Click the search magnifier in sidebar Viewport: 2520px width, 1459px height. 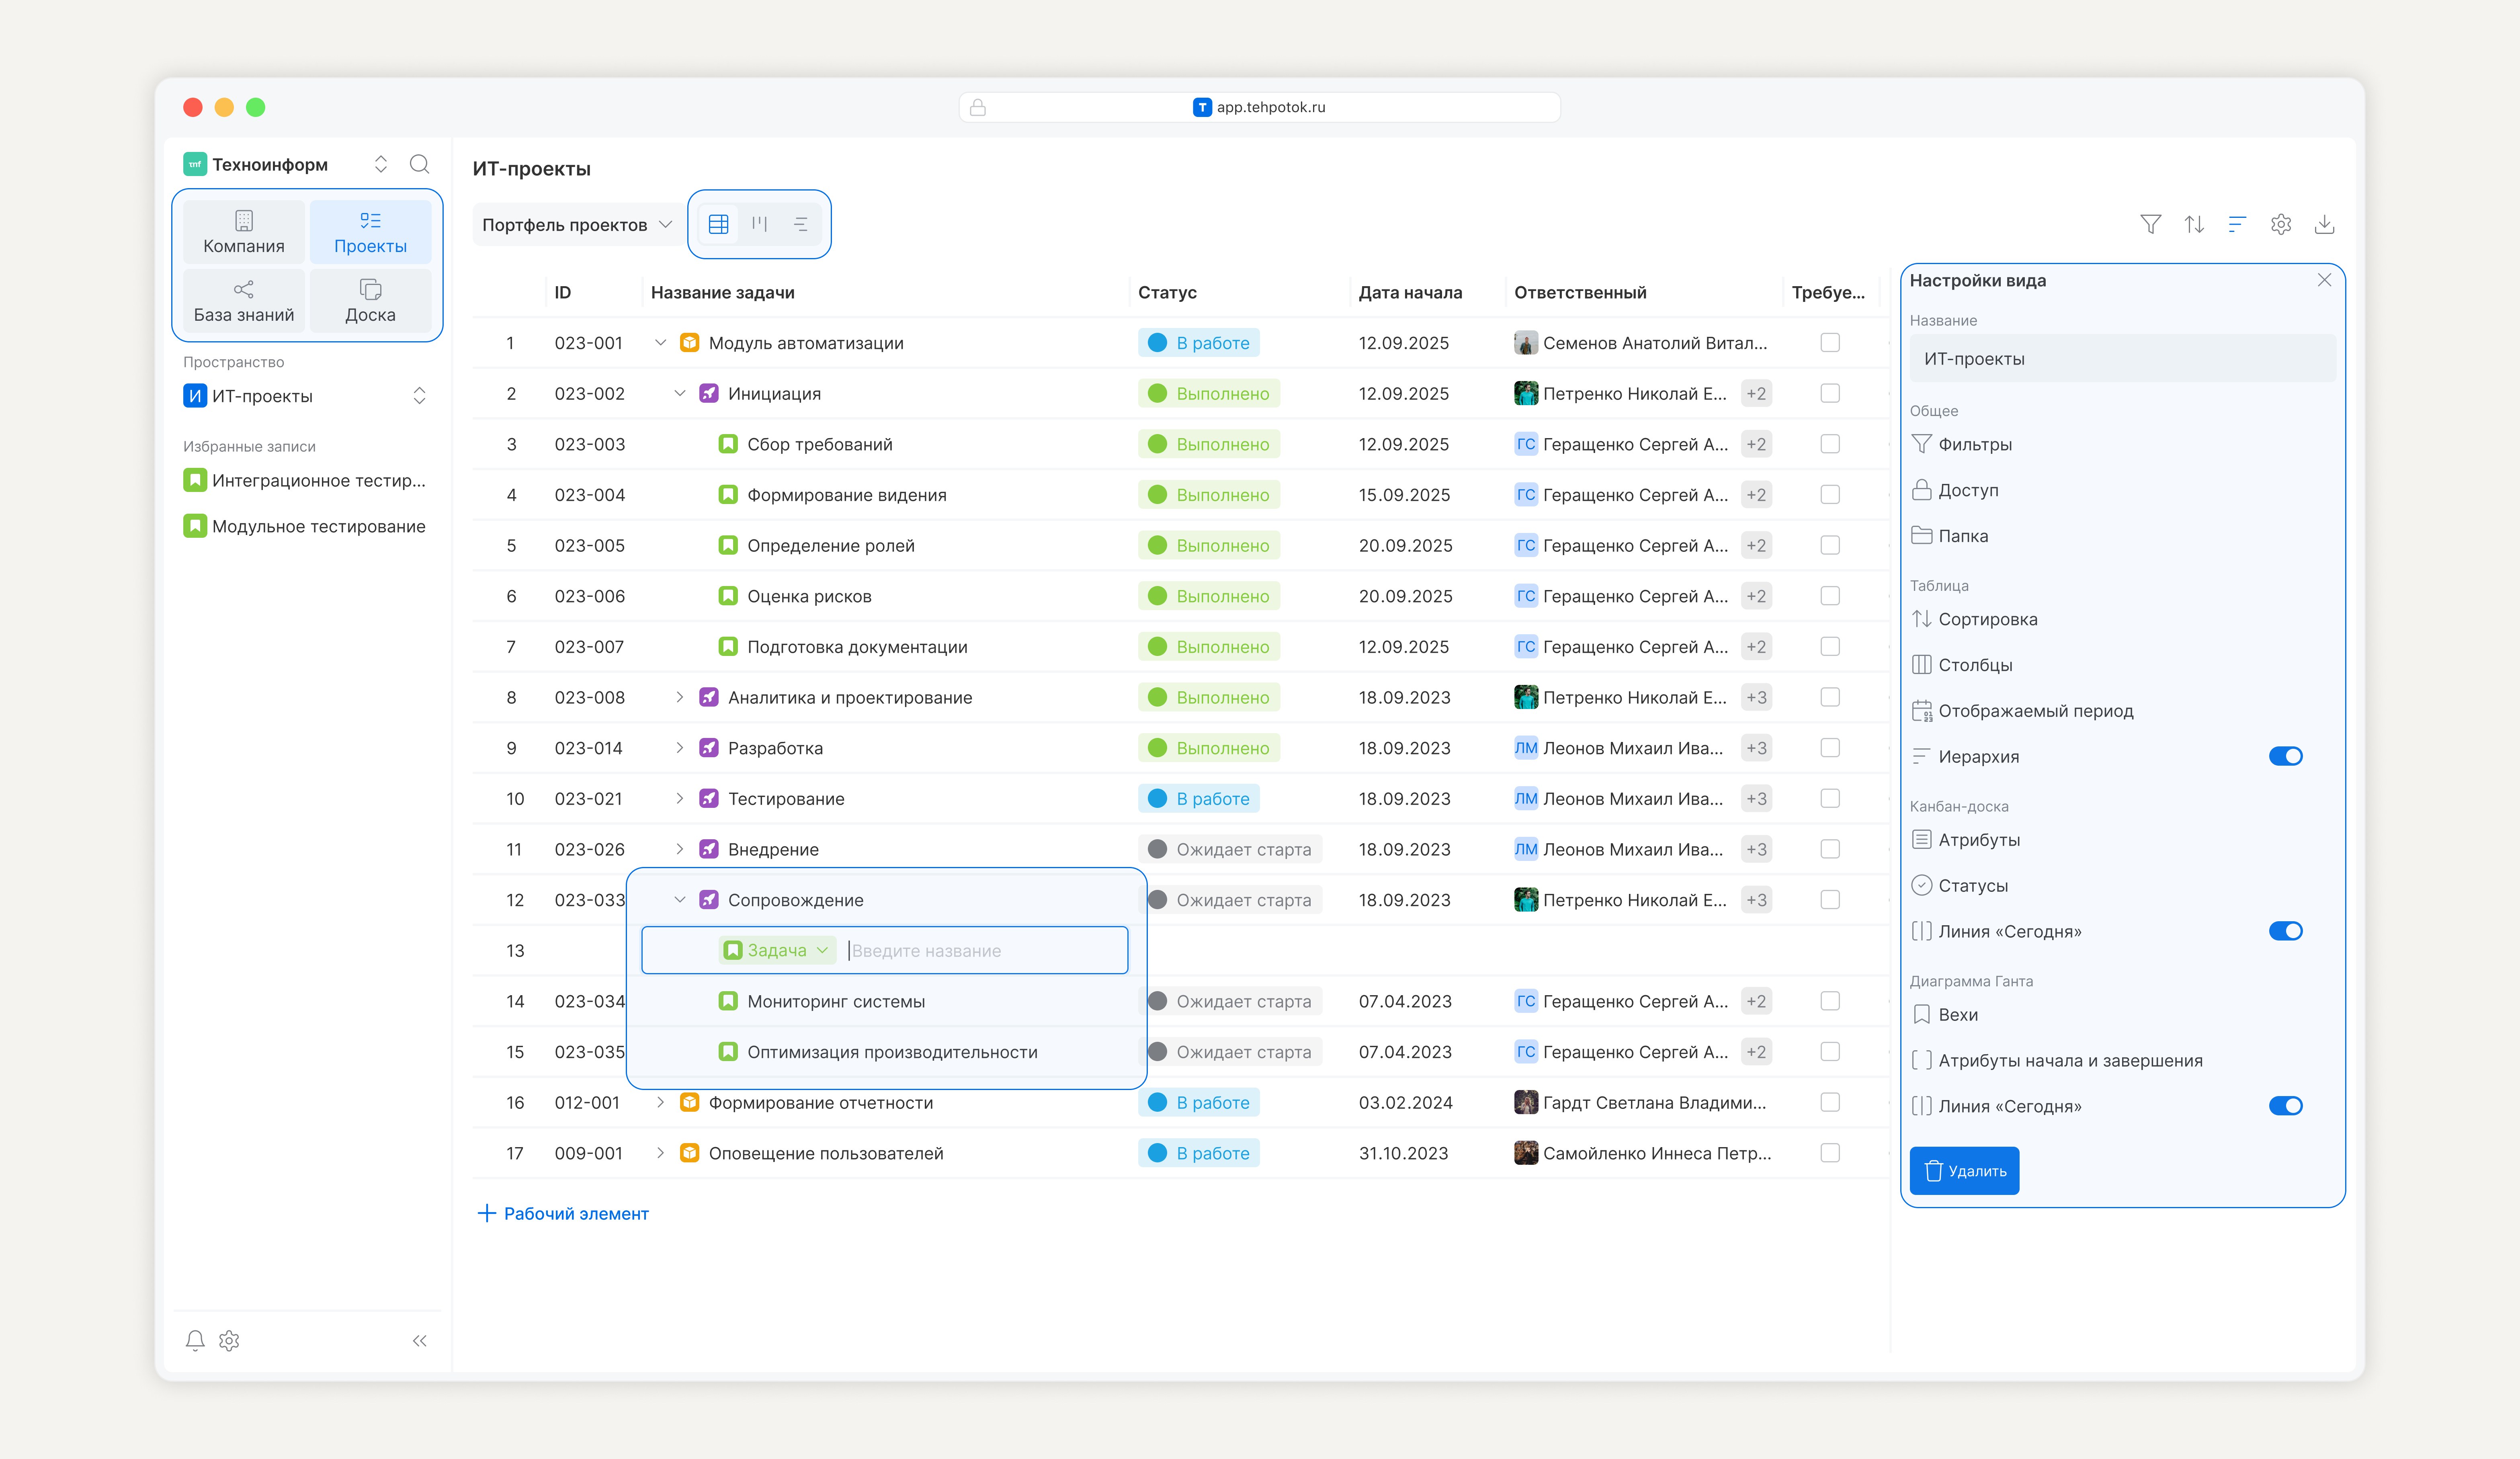[419, 164]
